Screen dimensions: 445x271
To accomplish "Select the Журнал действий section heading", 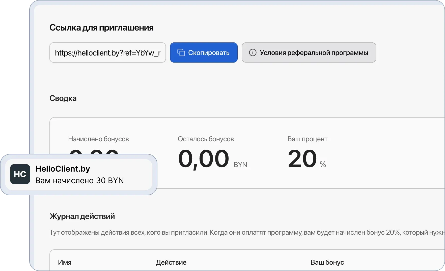I will [82, 216].
